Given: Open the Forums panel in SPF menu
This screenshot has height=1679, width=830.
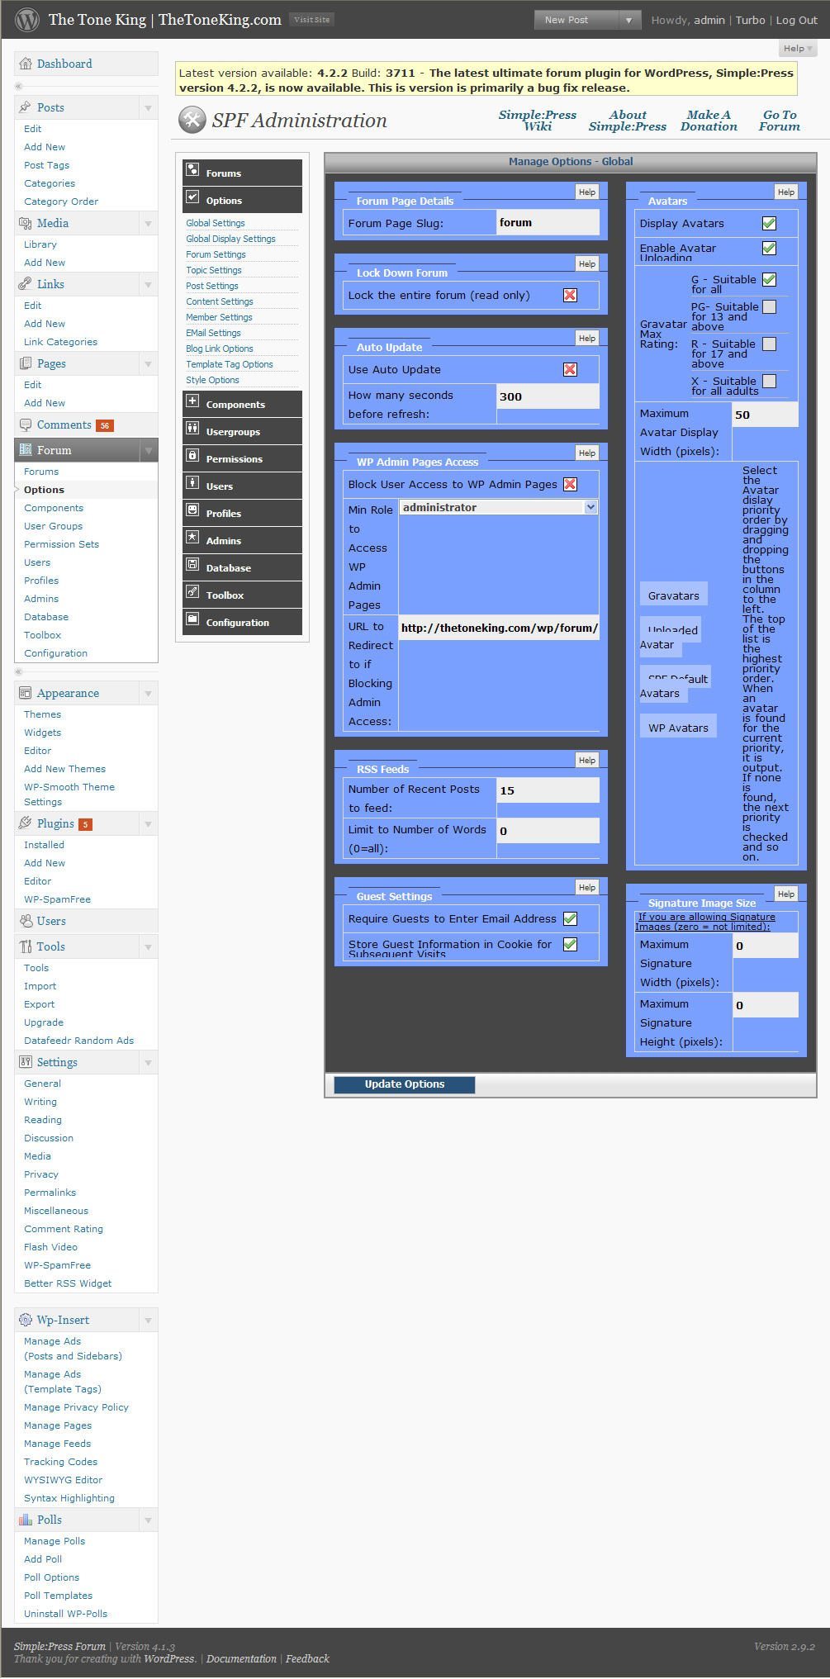Looking at the screenshot, I should tap(242, 173).
